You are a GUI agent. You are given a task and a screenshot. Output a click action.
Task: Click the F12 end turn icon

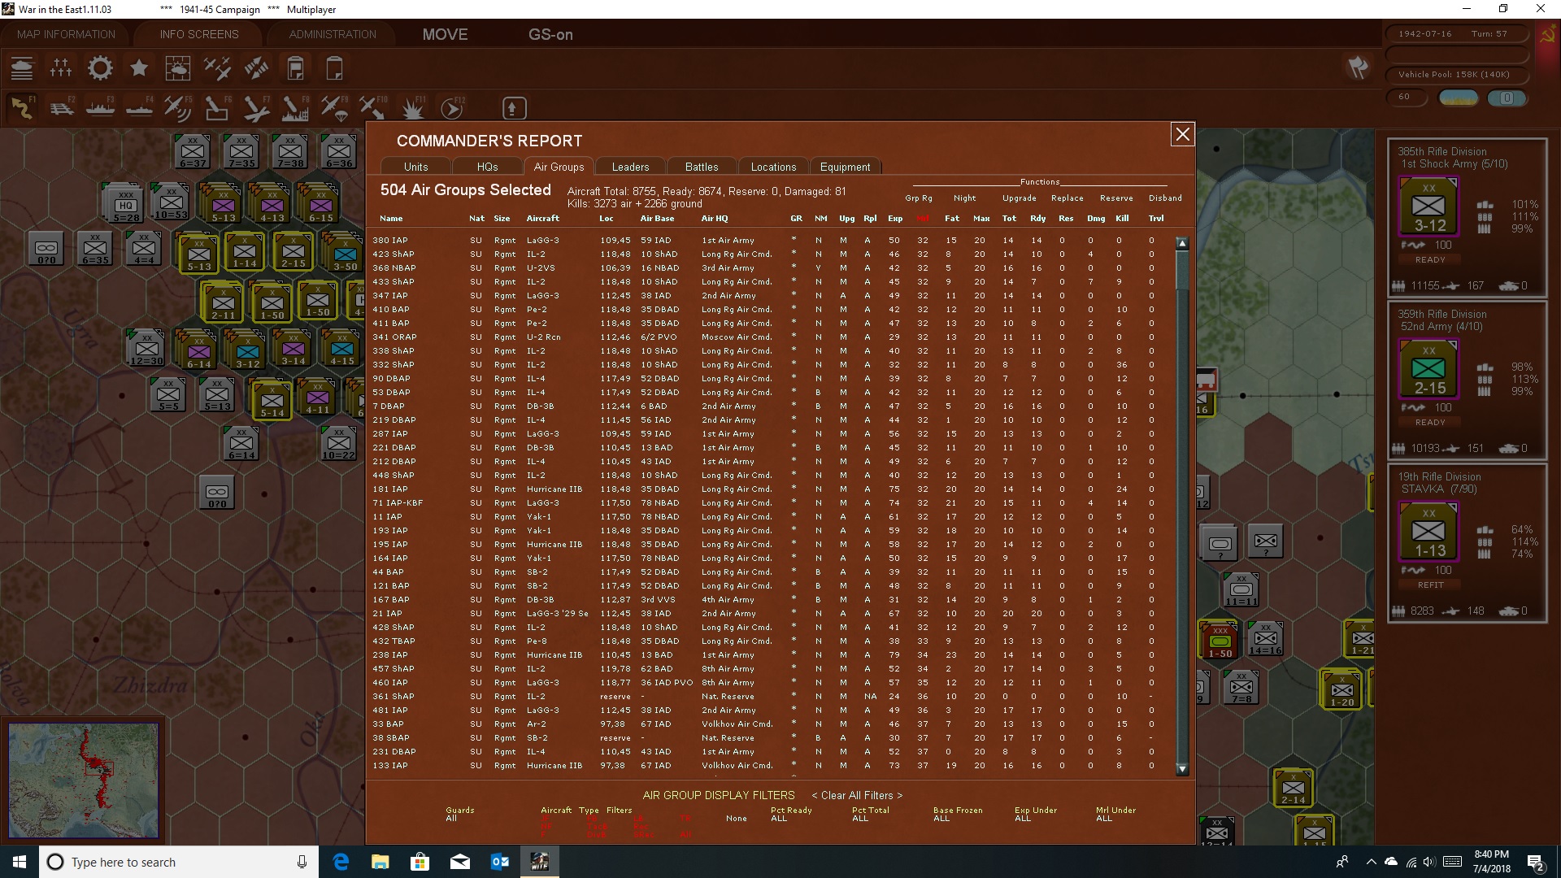click(452, 107)
